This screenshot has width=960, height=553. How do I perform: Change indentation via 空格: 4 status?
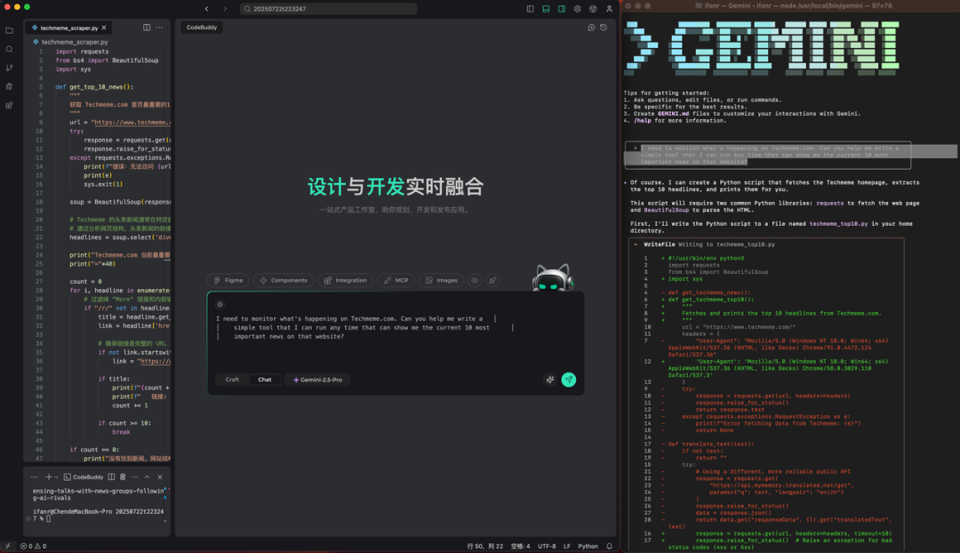[520, 546]
